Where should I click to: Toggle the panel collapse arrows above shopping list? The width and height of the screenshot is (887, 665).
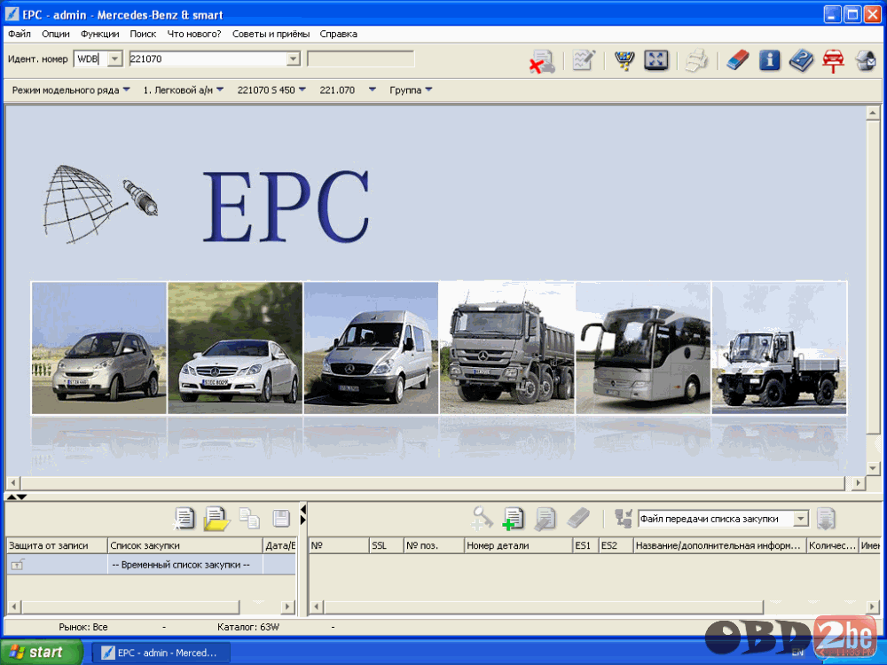pos(16,497)
